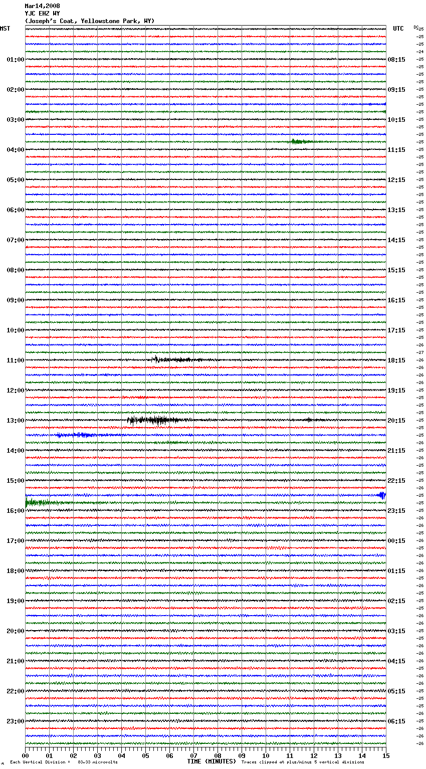Select the 09:00 MST time label
Image resolution: width=426 pixels, height=769 pixels.
point(16,300)
